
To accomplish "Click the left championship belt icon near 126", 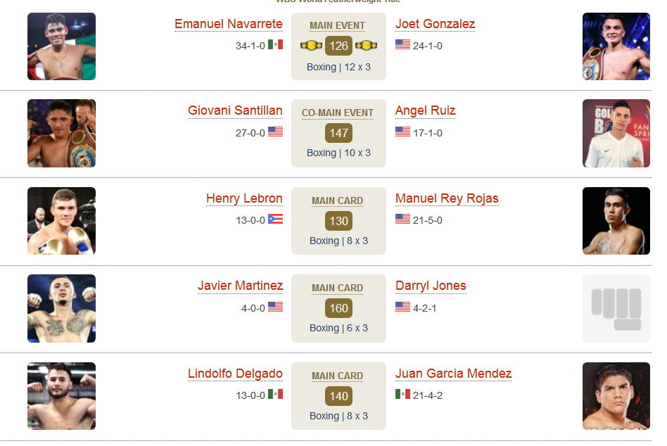I will pos(312,45).
